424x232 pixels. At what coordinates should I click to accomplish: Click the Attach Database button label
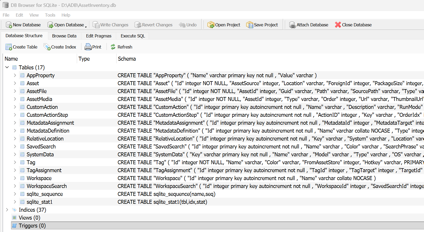(x=313, y=25)
